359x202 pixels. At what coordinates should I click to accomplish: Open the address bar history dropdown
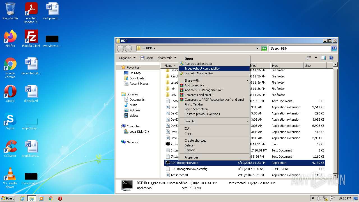(x=257, y=49)
